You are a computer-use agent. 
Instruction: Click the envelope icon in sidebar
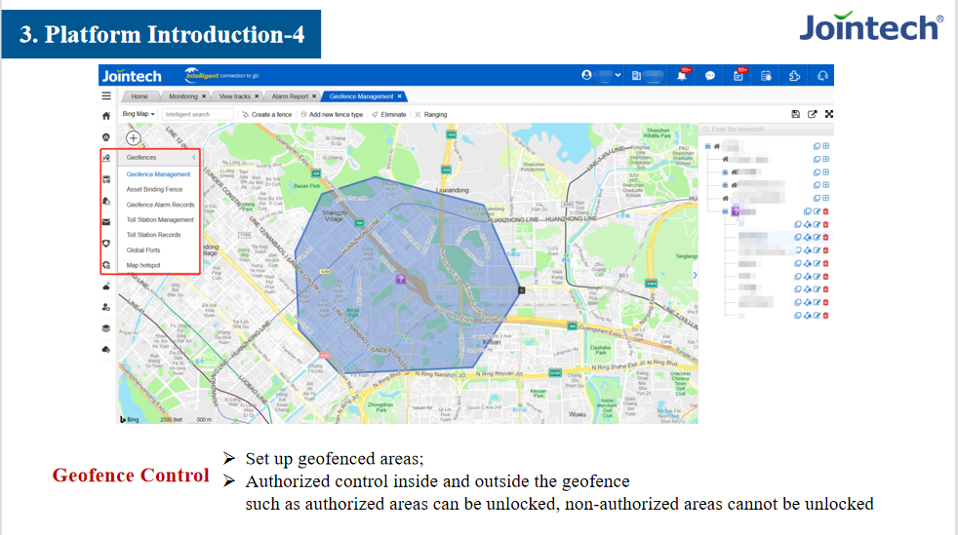[106, 221]
